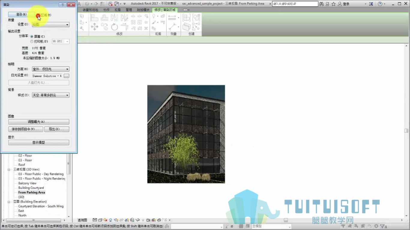This screenshot has height=230, width=410.
Task: Click the selection filter funnel icon
Action: (x=383, y=226)
